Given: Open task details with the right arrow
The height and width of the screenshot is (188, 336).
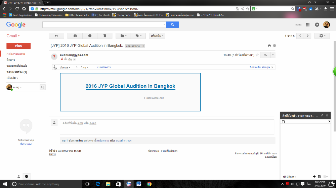Looking at the screenshot, I should [x=329, y=121].
